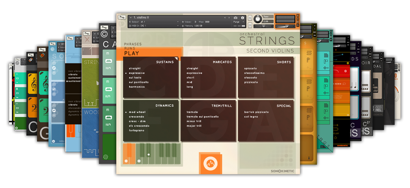
Task: Click the SUSTAINS panel corner marker
Action: coord(177,59)
